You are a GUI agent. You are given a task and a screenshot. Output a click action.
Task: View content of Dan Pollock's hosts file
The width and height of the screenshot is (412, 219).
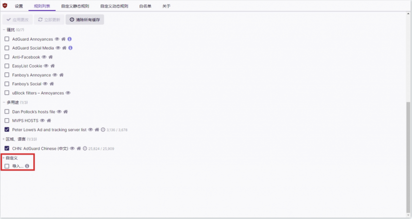click(59, 111)
